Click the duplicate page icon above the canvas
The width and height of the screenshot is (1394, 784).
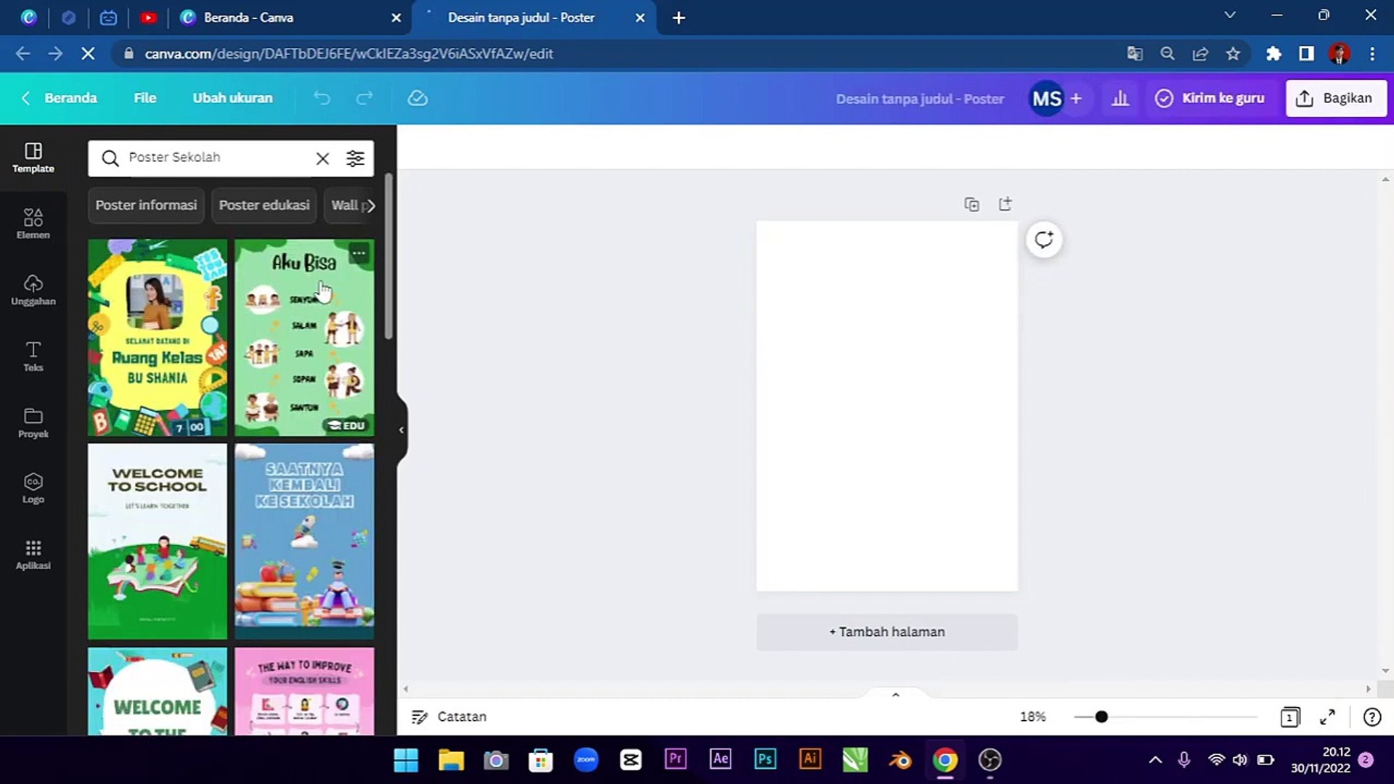click(971, 204)
